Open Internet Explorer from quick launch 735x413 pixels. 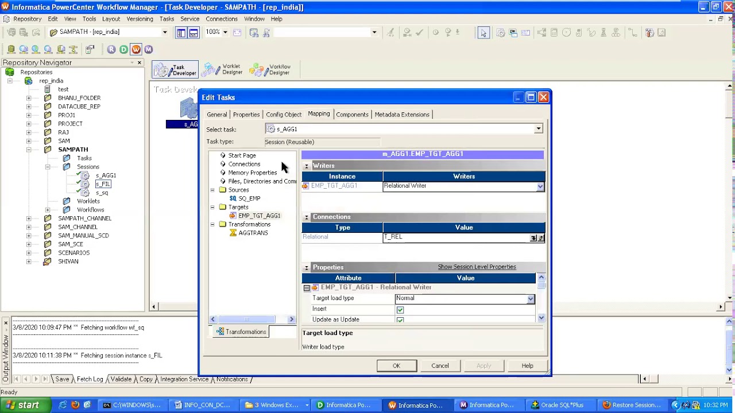point(63,405)
